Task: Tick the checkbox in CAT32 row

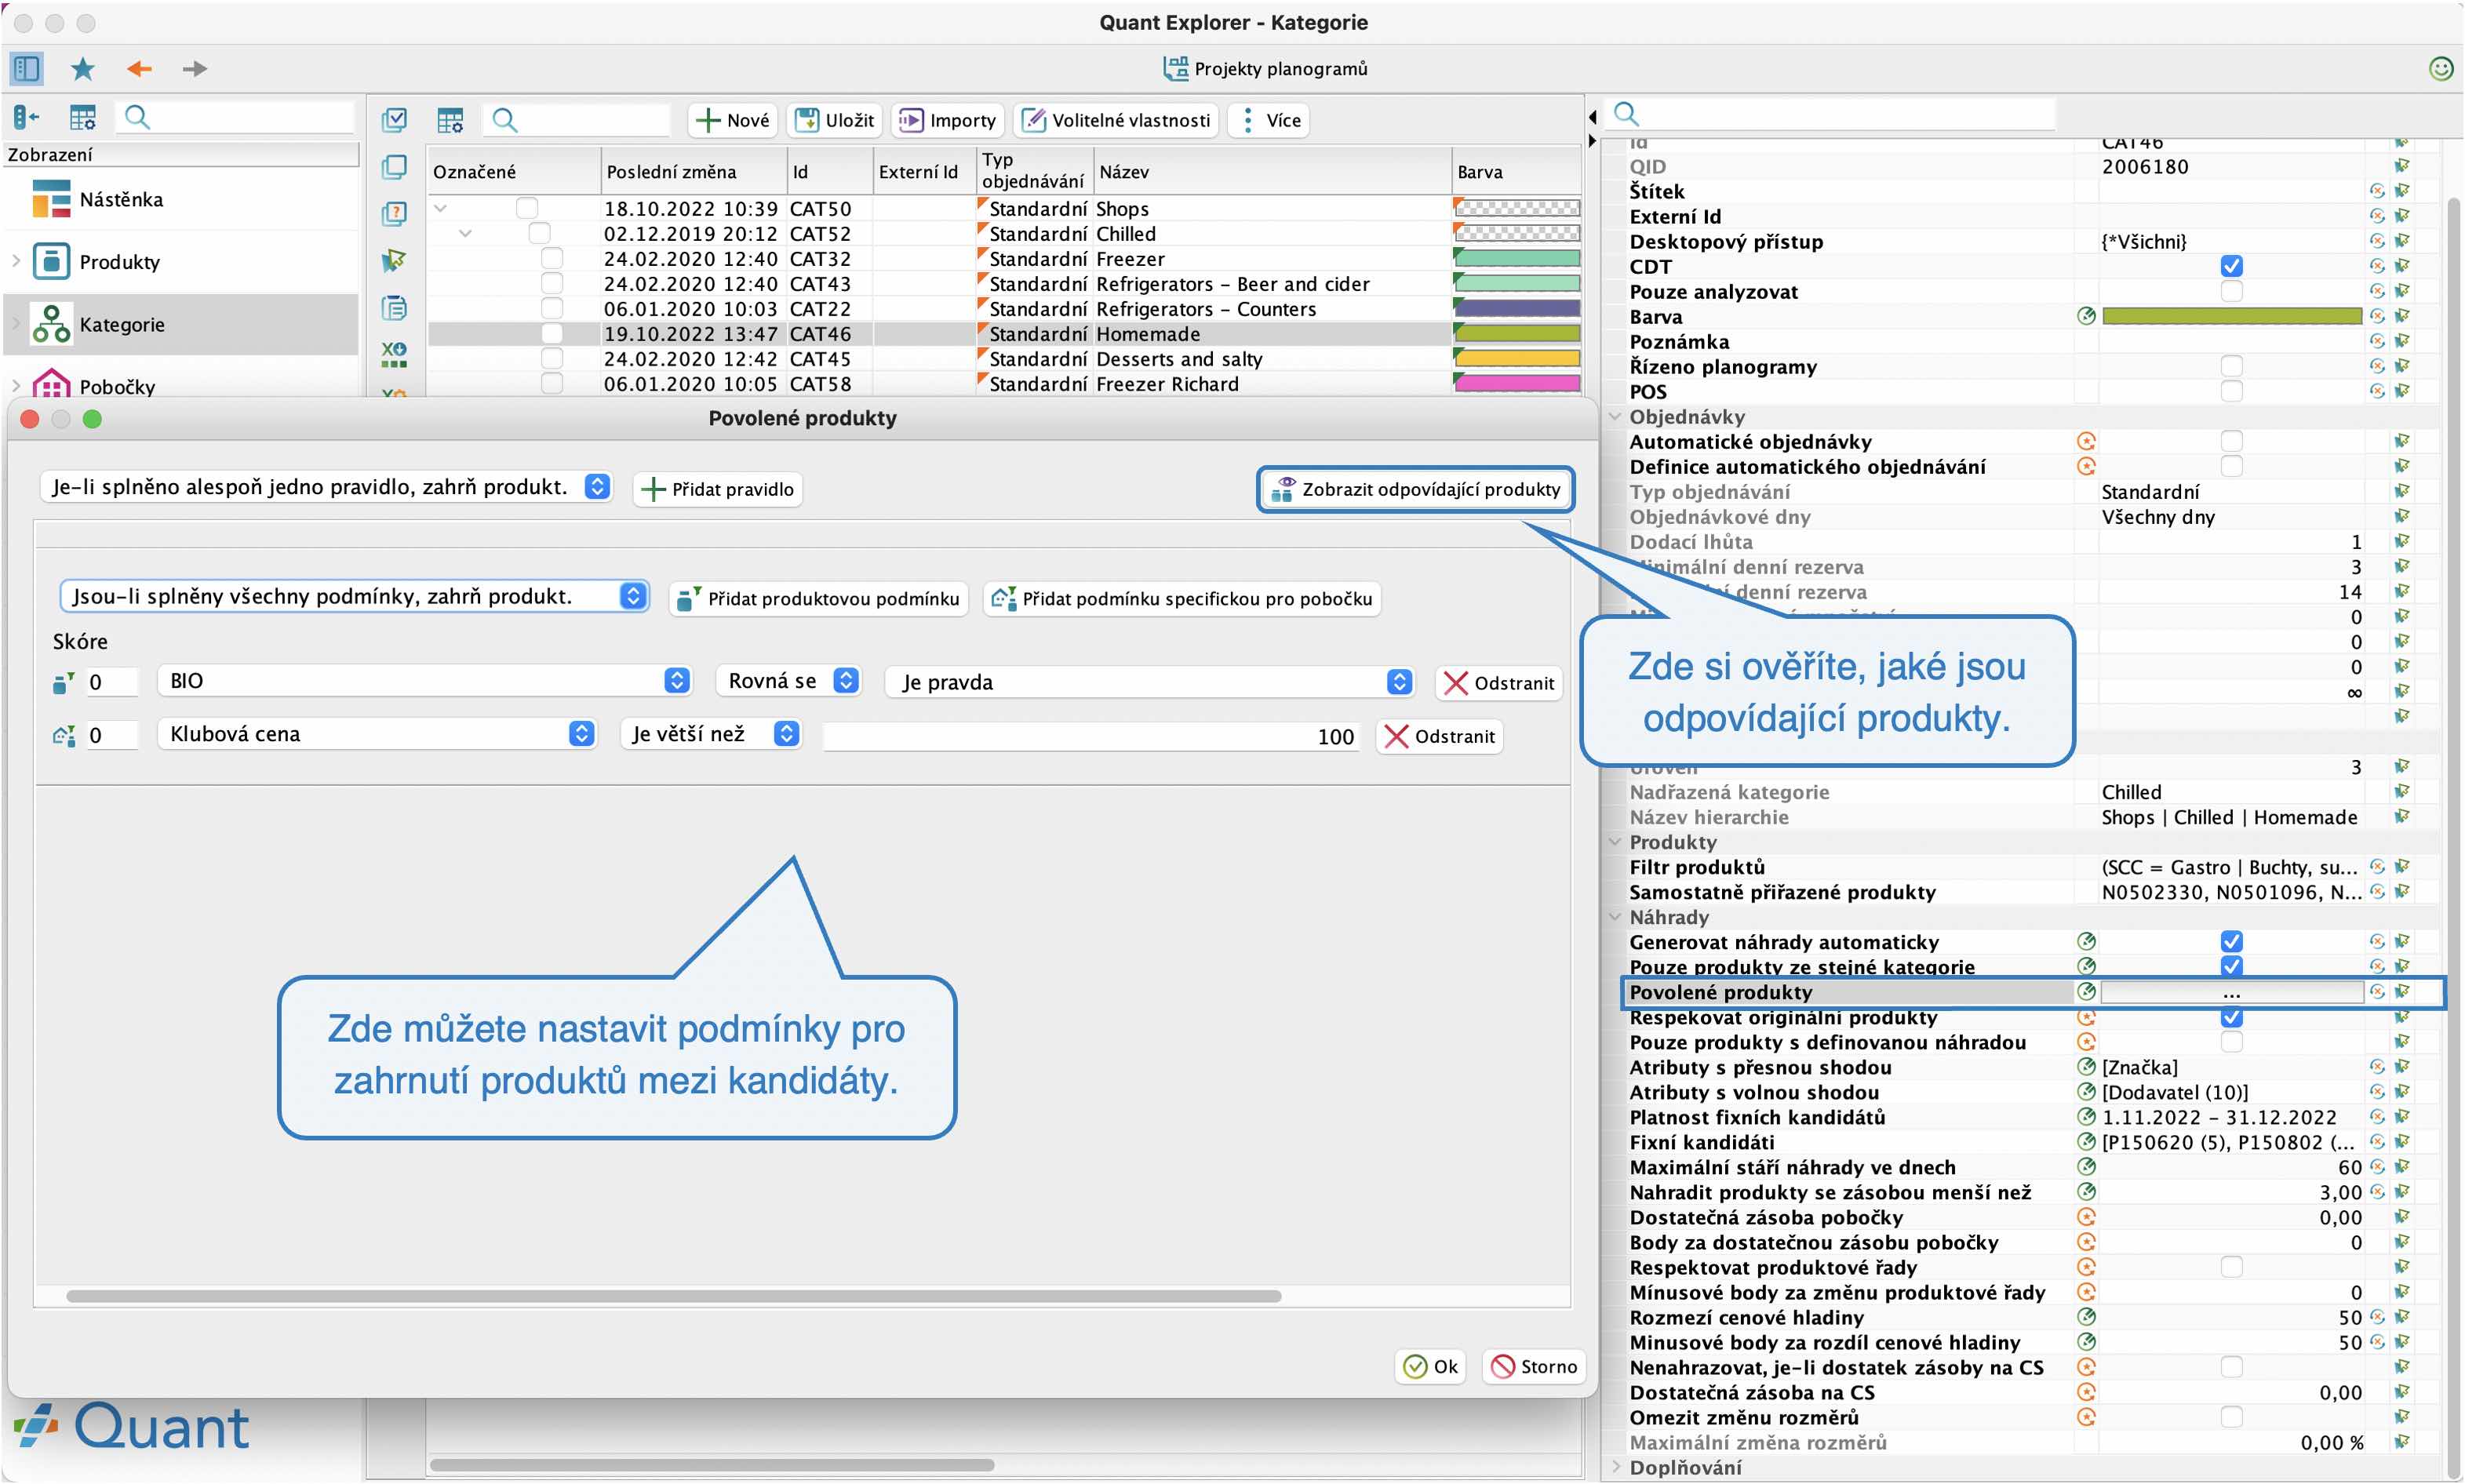Action: click(552, 258)
